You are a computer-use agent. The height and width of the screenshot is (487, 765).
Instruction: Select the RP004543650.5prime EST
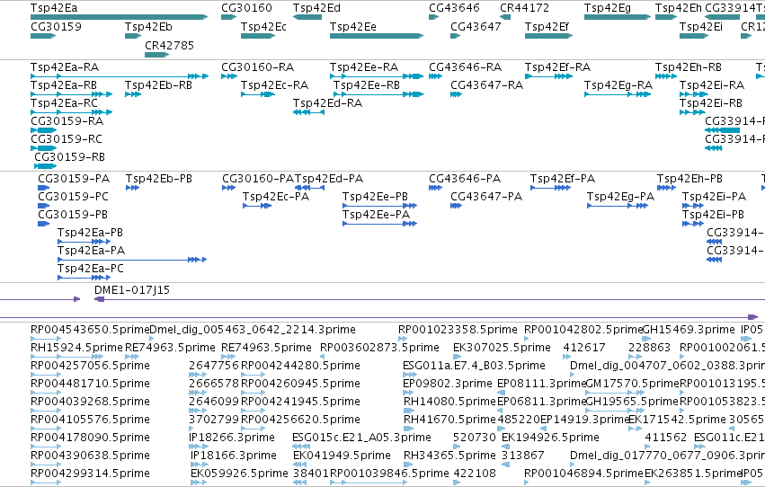(x=46, y=339)
